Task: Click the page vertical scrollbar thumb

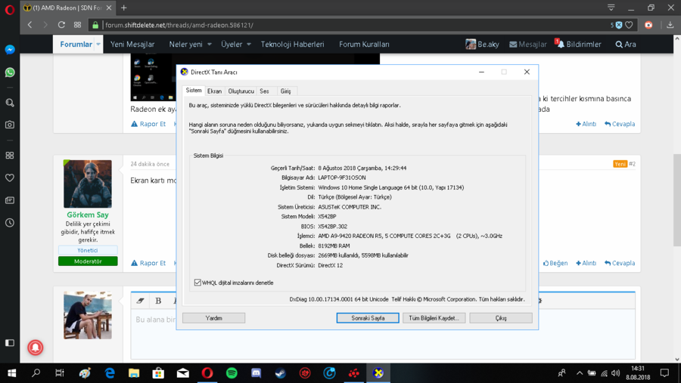Action: coord(676,199)
